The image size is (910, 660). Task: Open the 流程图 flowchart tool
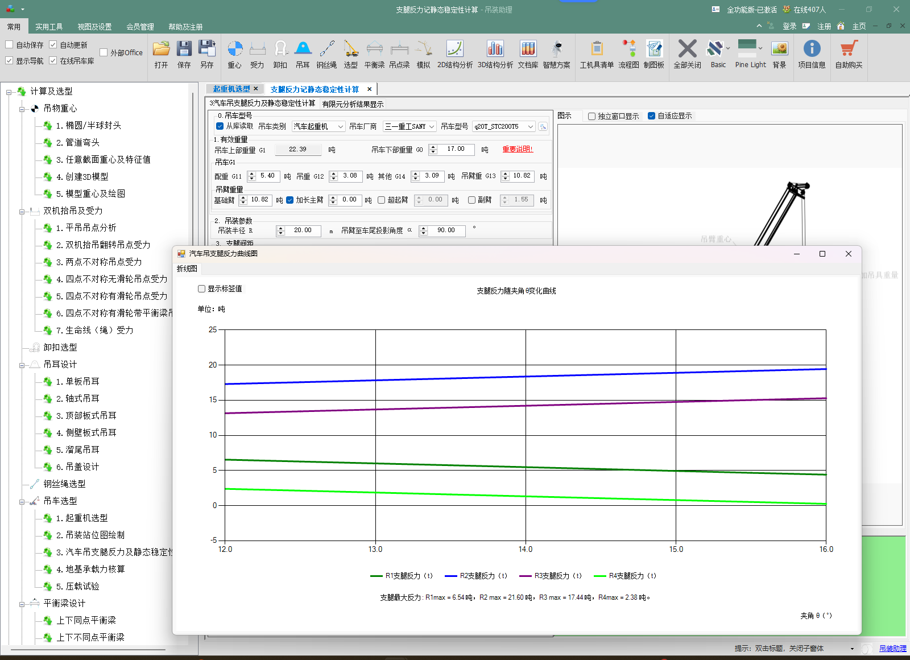tap(628, 55)
